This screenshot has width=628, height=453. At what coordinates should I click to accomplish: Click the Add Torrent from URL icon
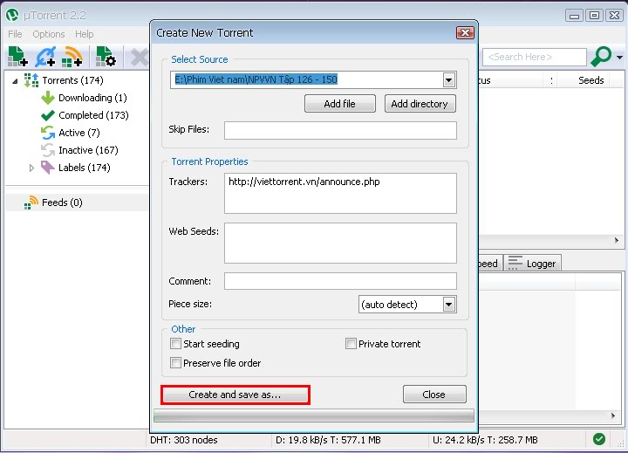pos(44,57)
